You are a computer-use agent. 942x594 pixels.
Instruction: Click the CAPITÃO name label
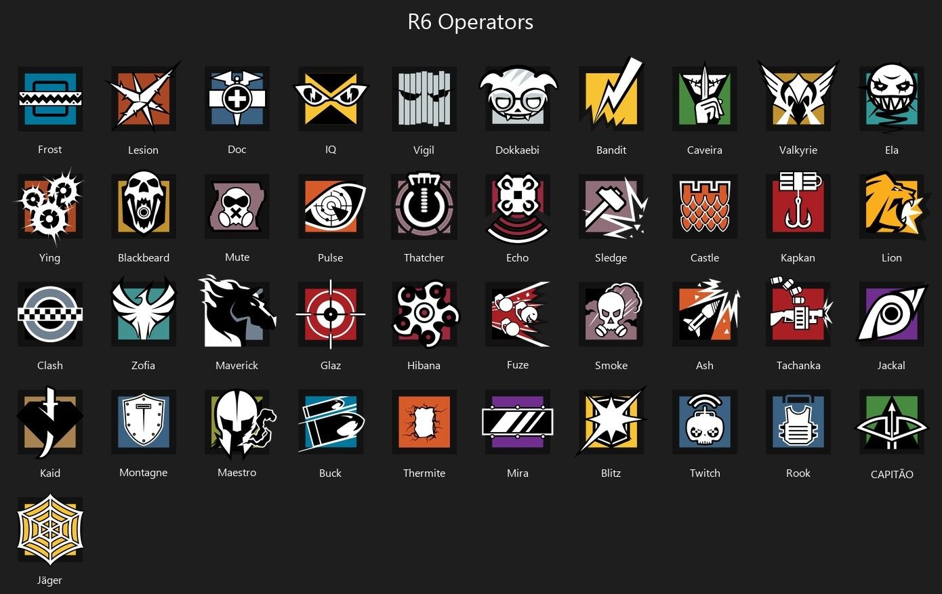(x=892, y=474)
